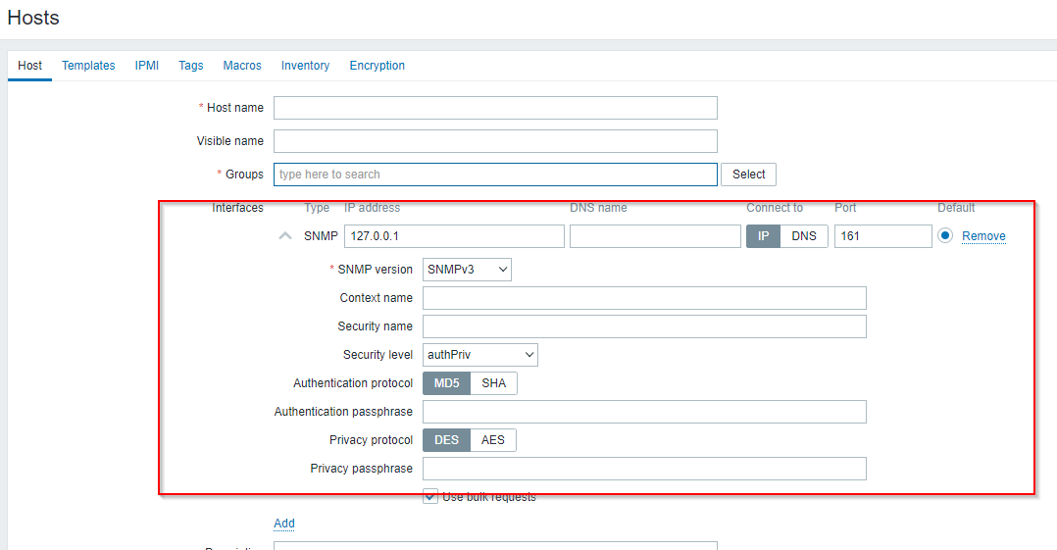
Task: Click the Add interface link
Action: (283, 524)
